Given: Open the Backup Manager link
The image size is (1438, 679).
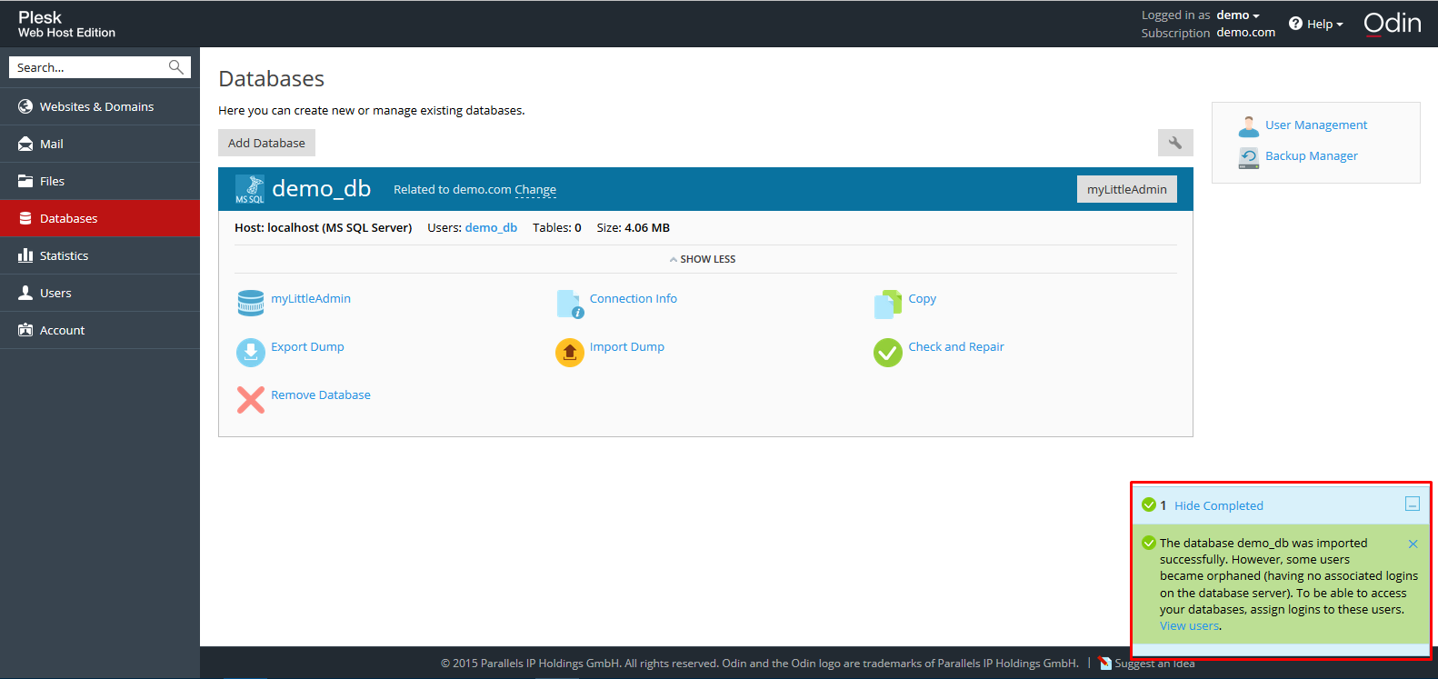Looking at the screenshot, I should tap(1312, 155).
